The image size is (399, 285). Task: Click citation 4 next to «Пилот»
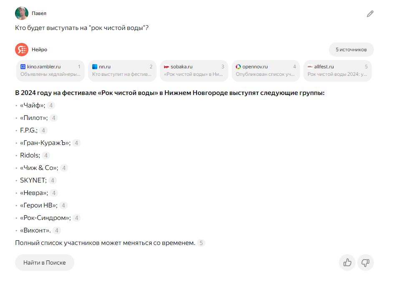point(53,118)
